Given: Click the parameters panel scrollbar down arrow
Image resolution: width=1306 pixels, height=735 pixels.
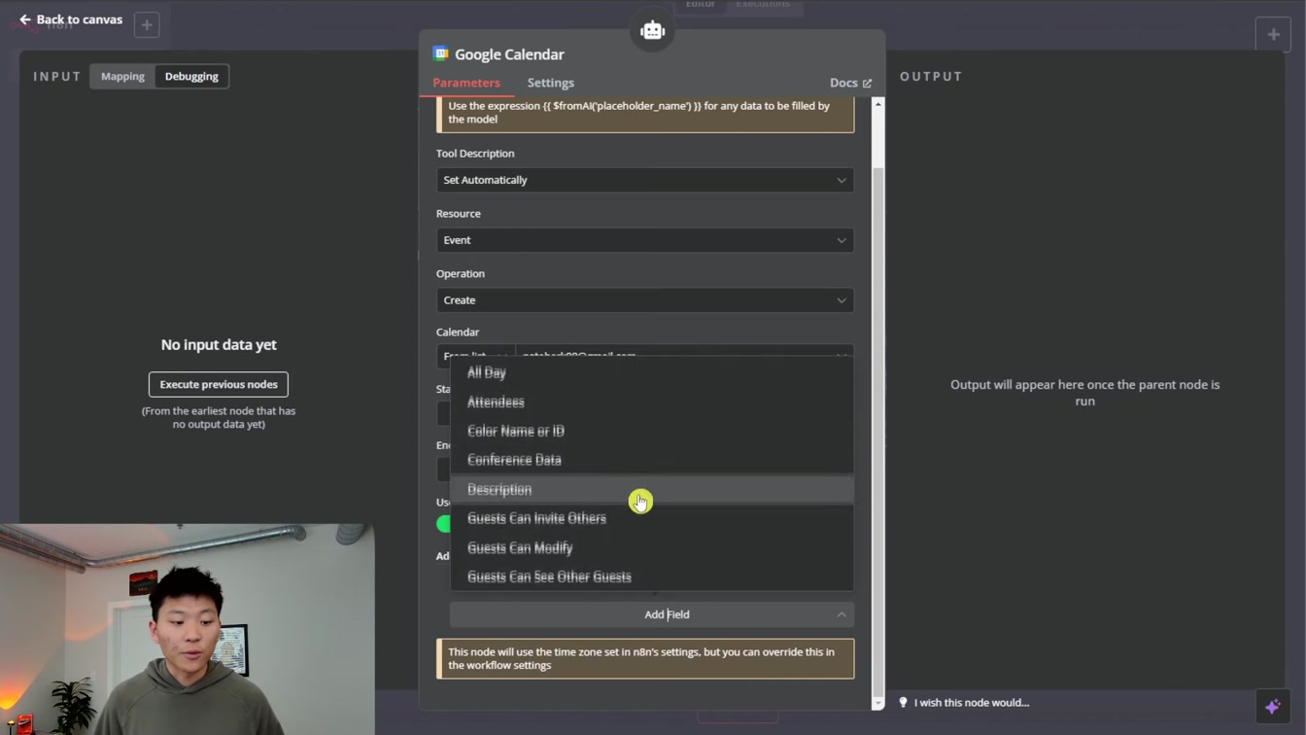Looking at the screenshot, I should pos(878,703).
